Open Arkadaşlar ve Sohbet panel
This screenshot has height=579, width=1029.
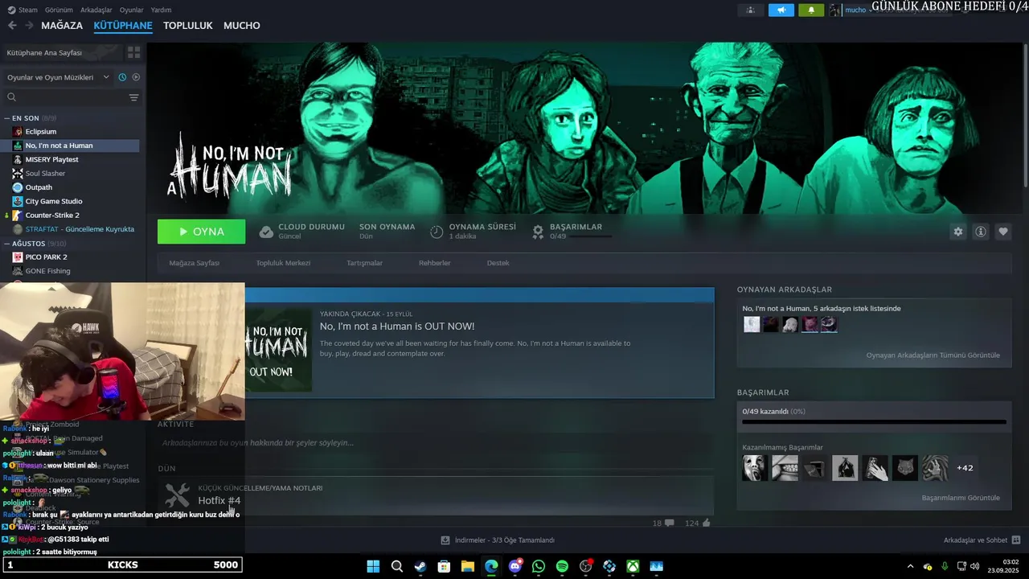(982, 540)
